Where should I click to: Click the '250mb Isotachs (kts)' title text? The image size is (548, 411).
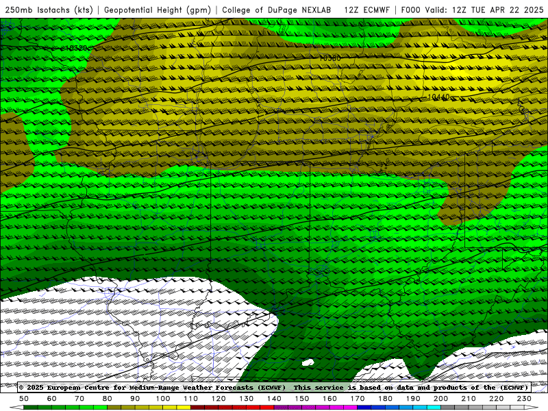49,10
